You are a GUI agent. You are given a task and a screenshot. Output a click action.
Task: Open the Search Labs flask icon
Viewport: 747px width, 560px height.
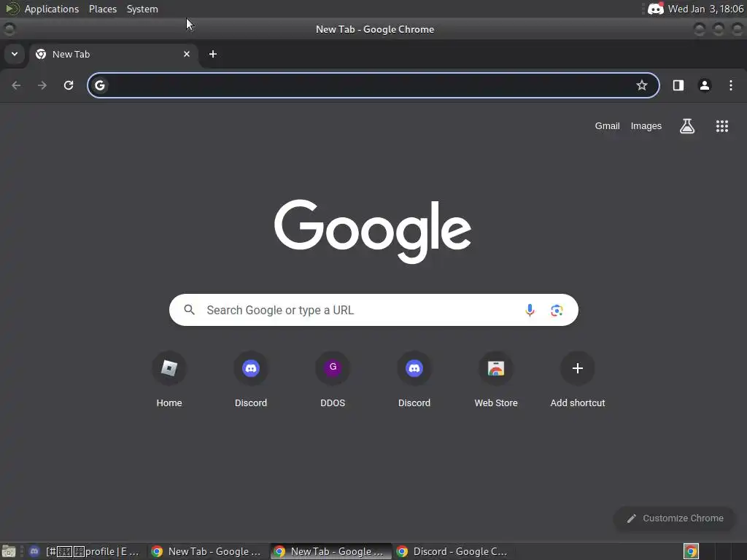pos(687,126)
